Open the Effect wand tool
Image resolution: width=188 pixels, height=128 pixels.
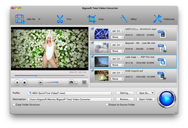tap(124, 19)
